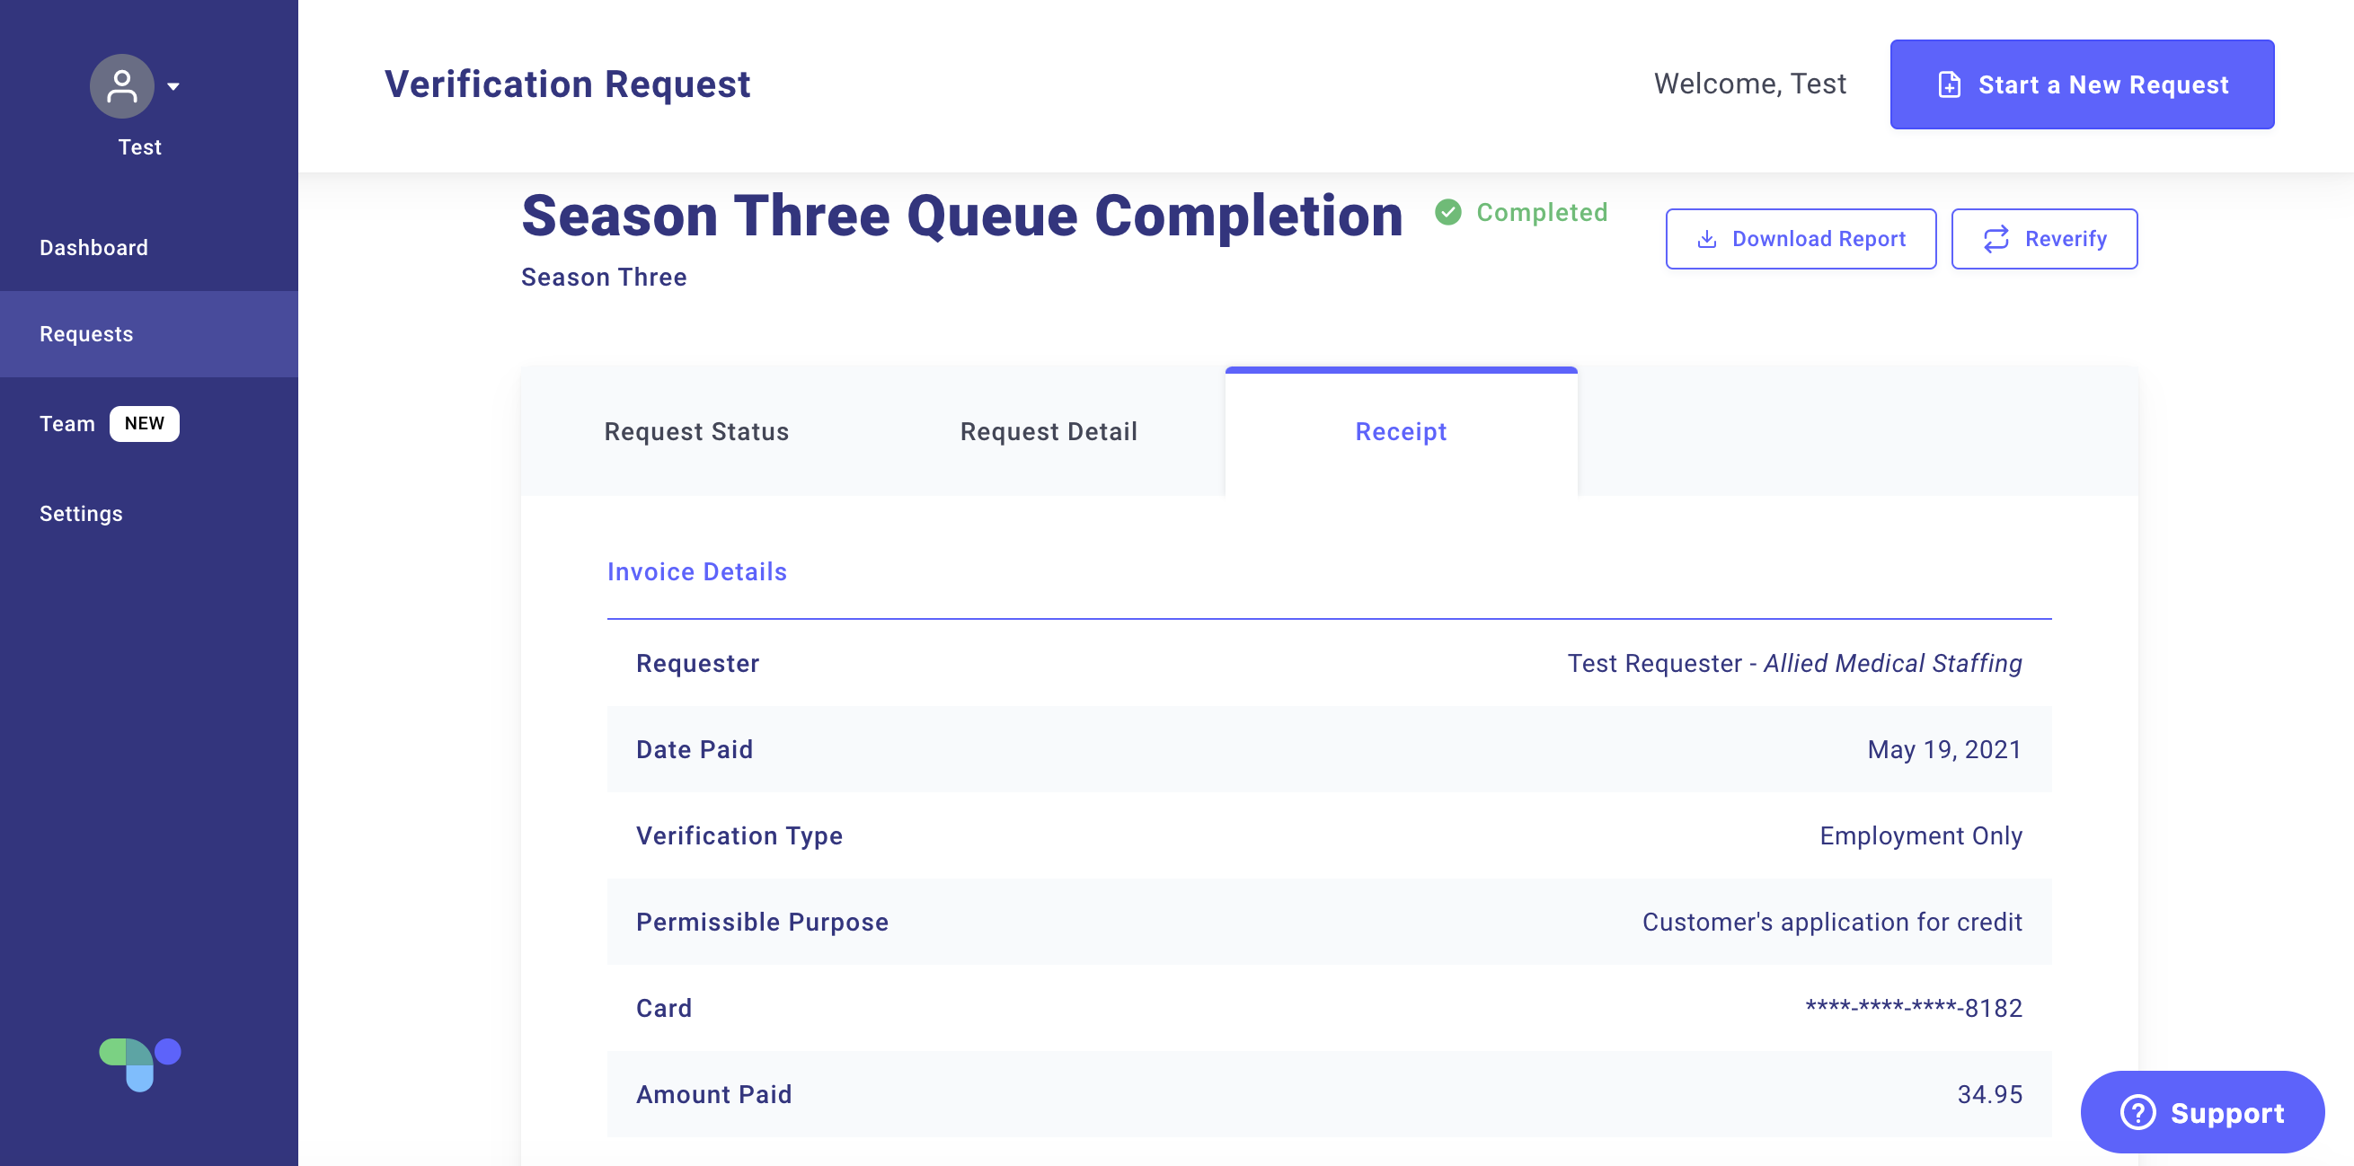The image size is (2354, 1166).
Task: Download the report
Action: (1801, 239)
